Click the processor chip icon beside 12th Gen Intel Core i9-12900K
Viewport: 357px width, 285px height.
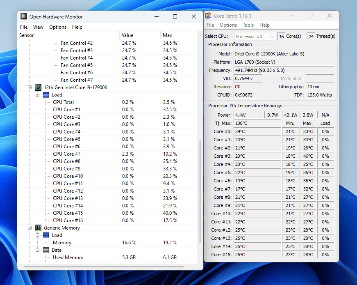[38, 87]
